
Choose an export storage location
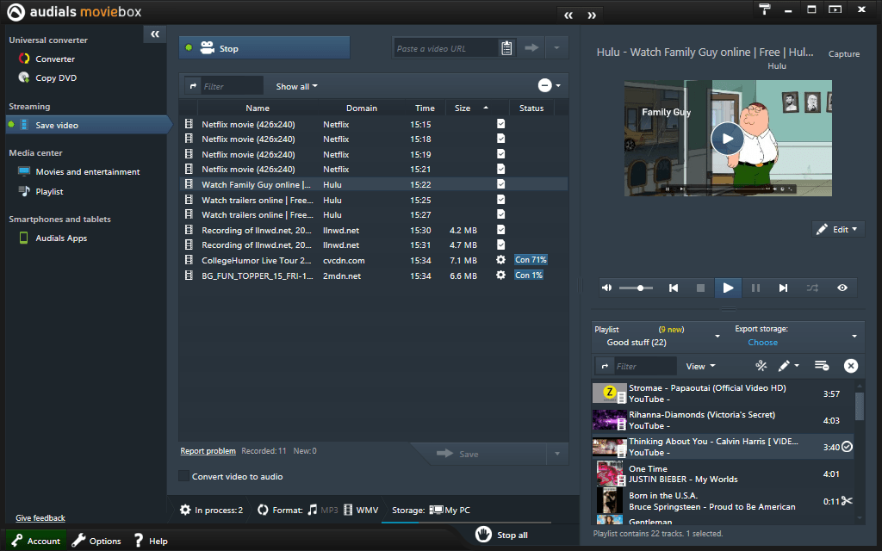click(x=762, y=342)
